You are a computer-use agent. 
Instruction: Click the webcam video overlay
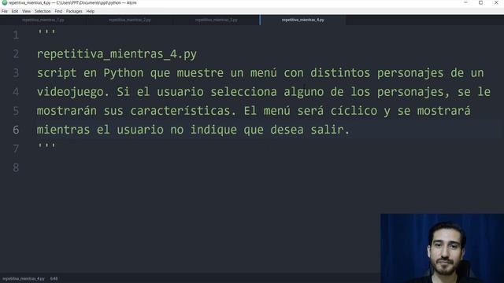442,248
